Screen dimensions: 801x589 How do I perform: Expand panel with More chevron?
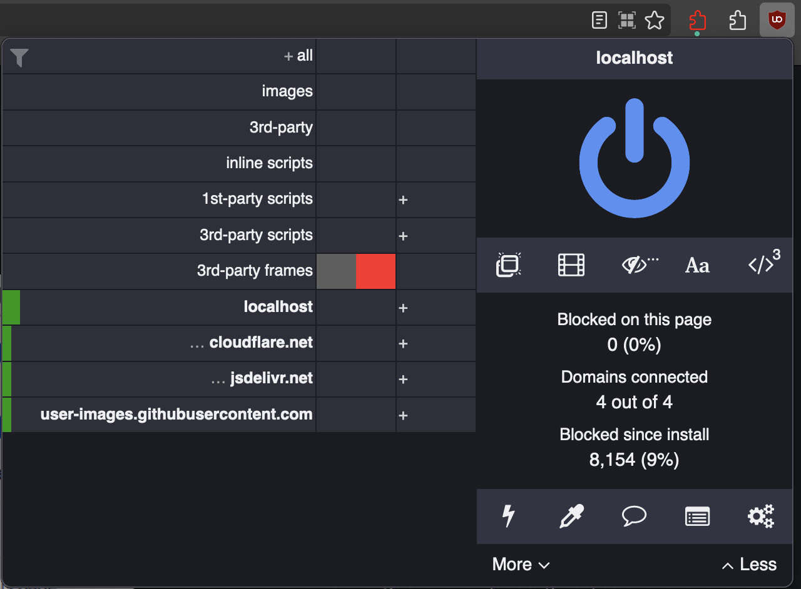pos(521,565)
